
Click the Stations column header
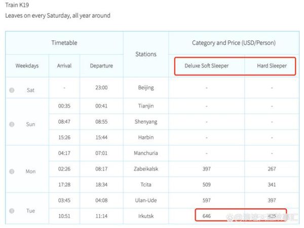[146, 54]
